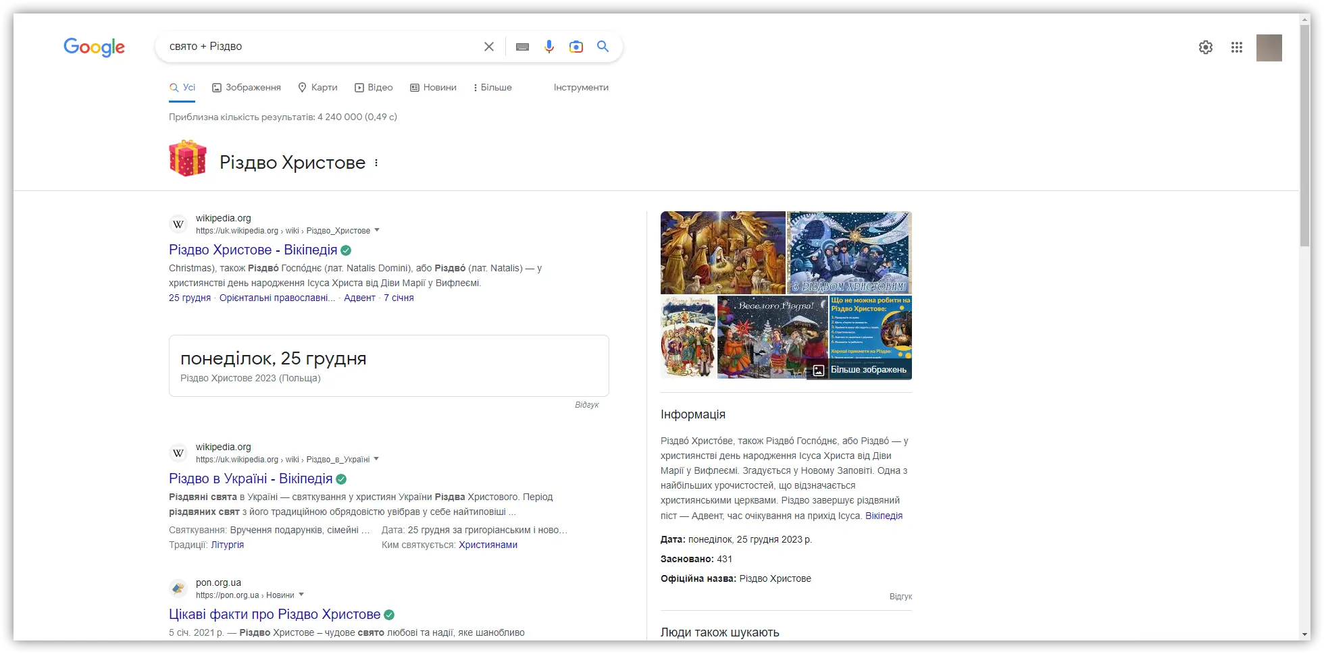Open Google settings gear icon

coord(1206,47)
